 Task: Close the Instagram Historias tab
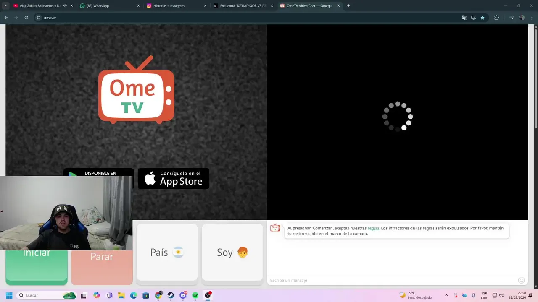205,5
